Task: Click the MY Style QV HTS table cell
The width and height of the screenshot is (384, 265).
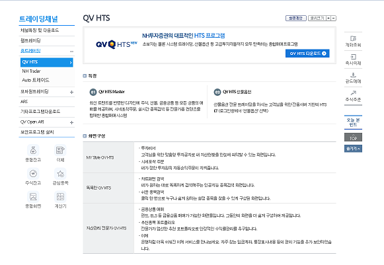Action: [108, 157]
